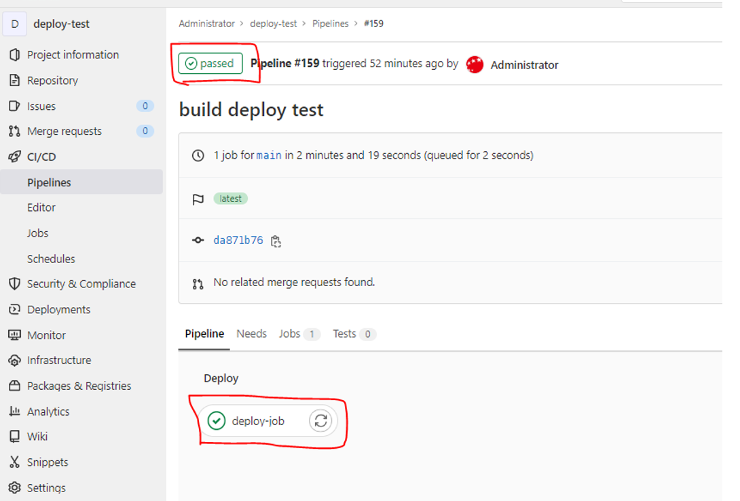
Task: Click the Administrator user name link
Action: click(x=524, y=65)
